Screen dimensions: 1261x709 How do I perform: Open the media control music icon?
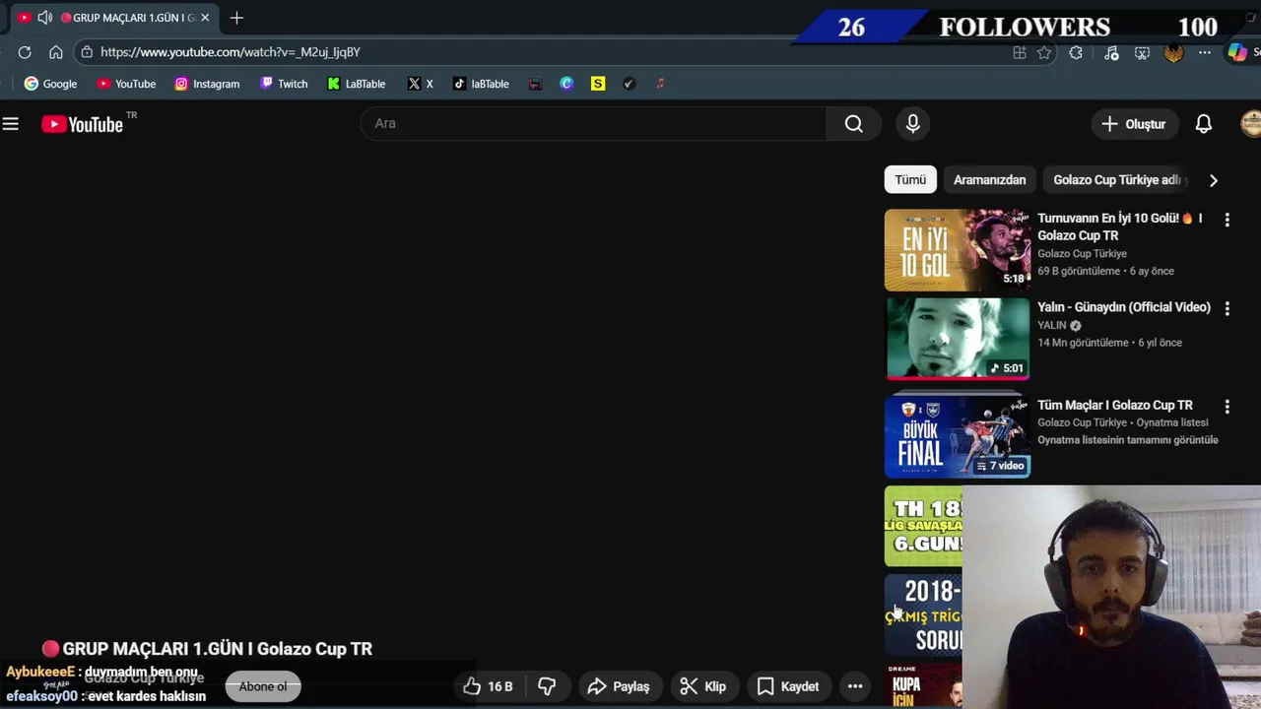(x=1111, y=53)
